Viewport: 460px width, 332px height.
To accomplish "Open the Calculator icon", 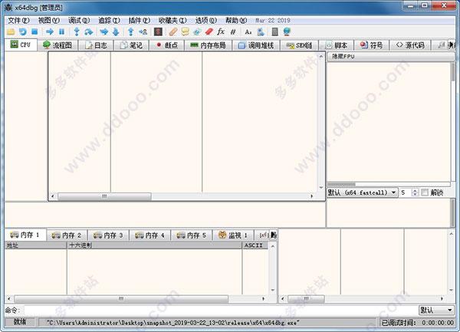I will coord(275,31).
